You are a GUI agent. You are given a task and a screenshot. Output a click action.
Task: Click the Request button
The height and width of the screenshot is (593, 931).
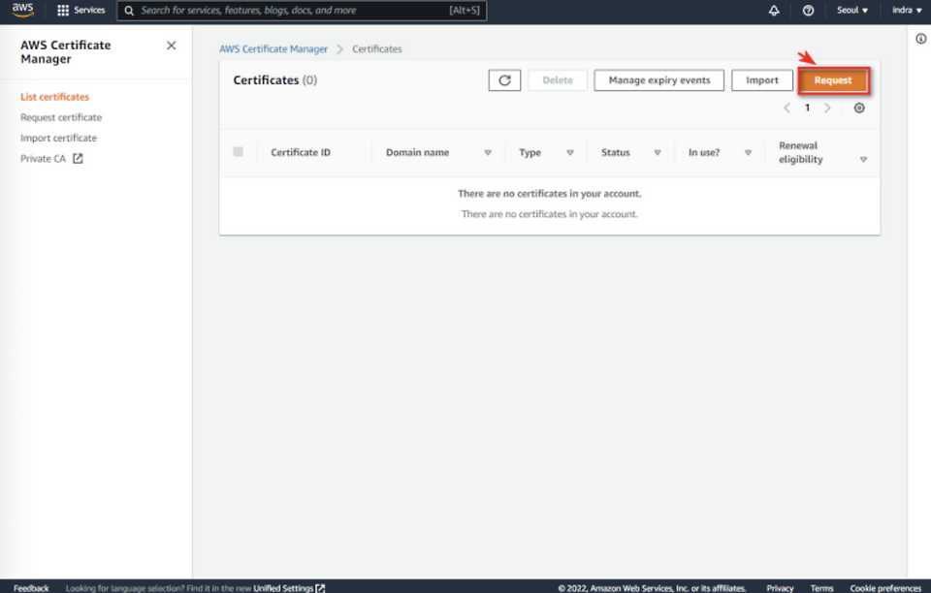point(833,80)
